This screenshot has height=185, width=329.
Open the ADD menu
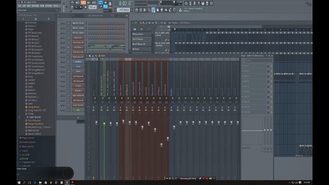tap(29, 6)
